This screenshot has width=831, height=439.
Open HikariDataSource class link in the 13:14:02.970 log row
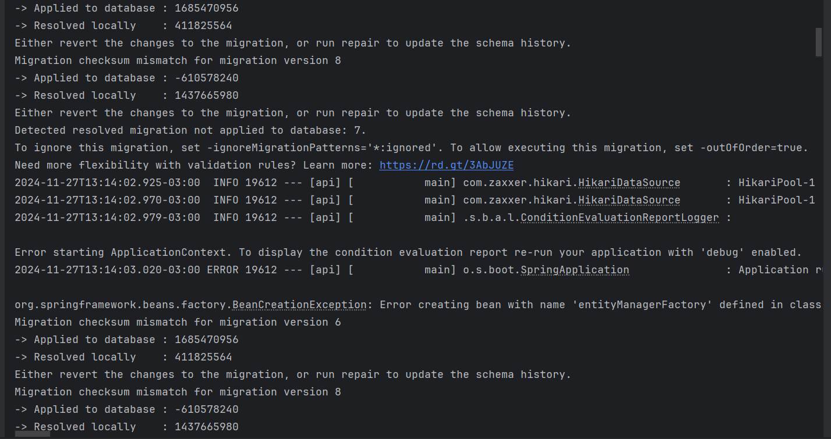click(629, 200)
